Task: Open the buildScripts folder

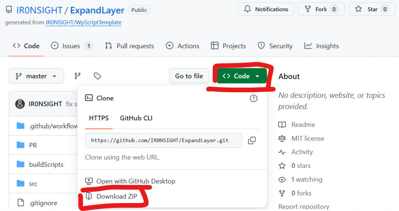Action: [x=46, y=164]
